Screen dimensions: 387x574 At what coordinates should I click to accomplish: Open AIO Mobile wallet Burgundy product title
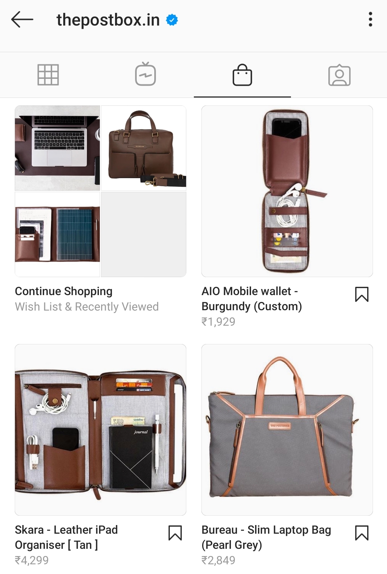pos(252,299)
